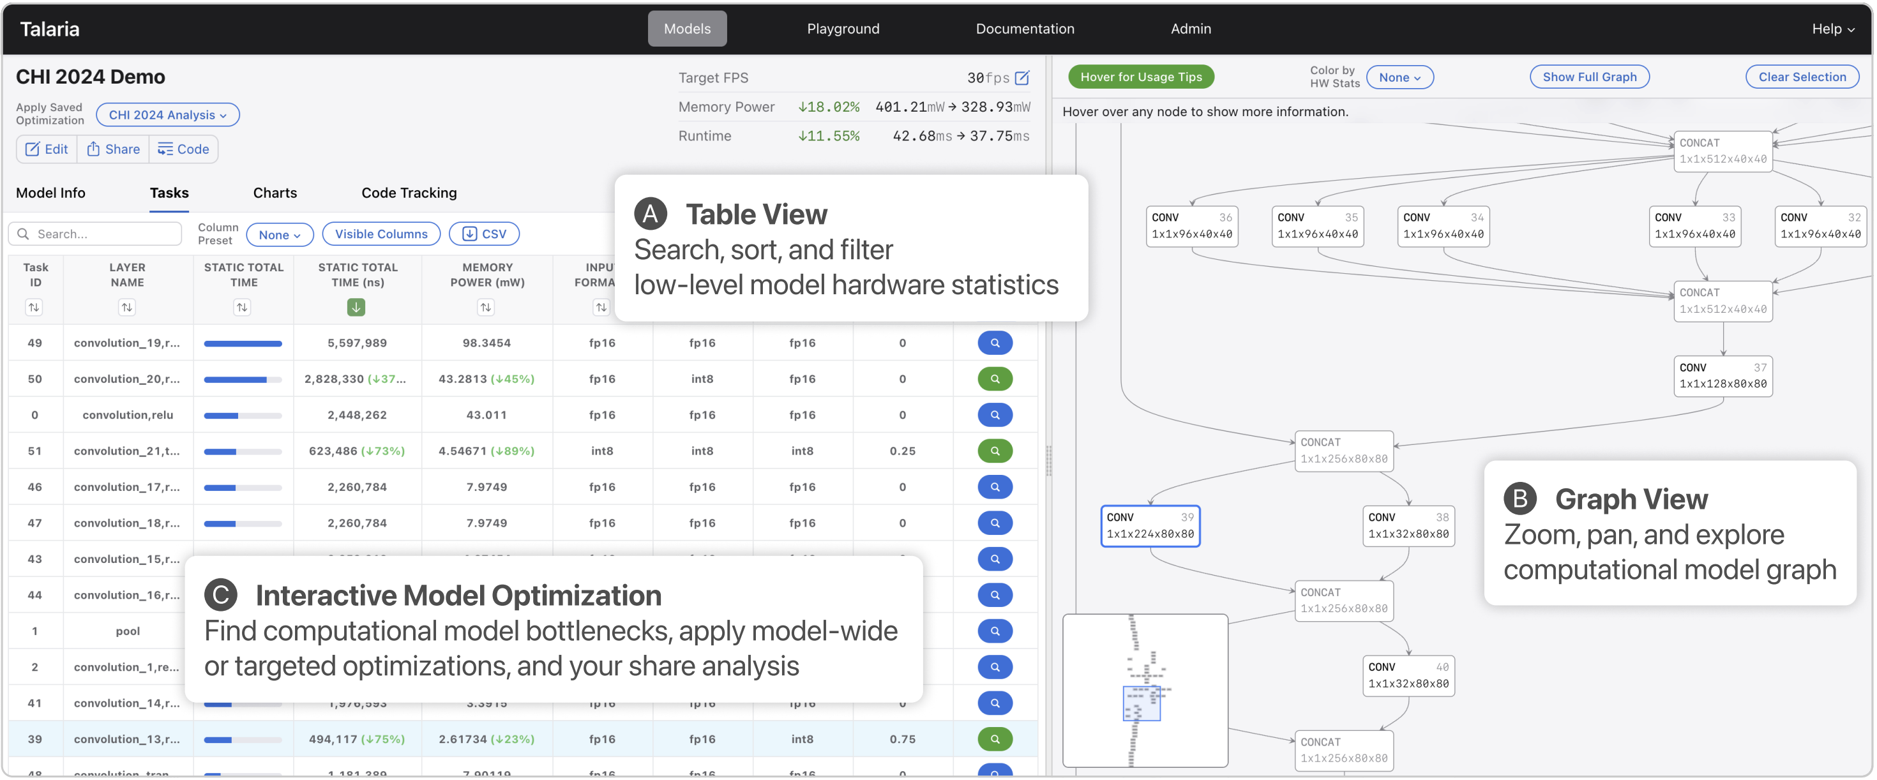Screen dimensions: 1877x780
Task: Click the graph minimap overview
Action: 1145,691
